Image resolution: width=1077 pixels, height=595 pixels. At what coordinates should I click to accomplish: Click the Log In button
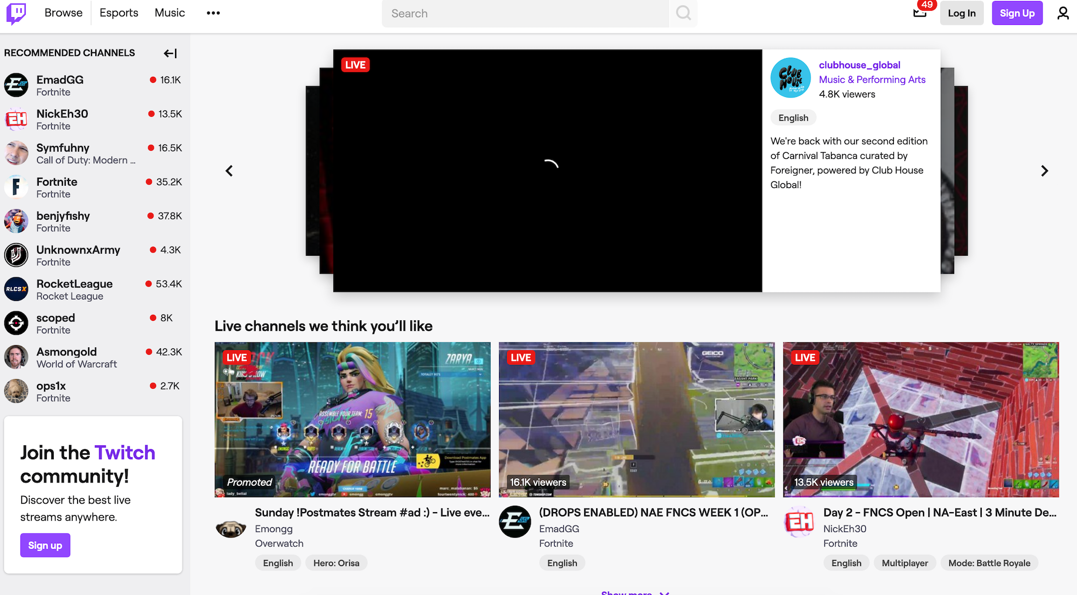(961, 13)
